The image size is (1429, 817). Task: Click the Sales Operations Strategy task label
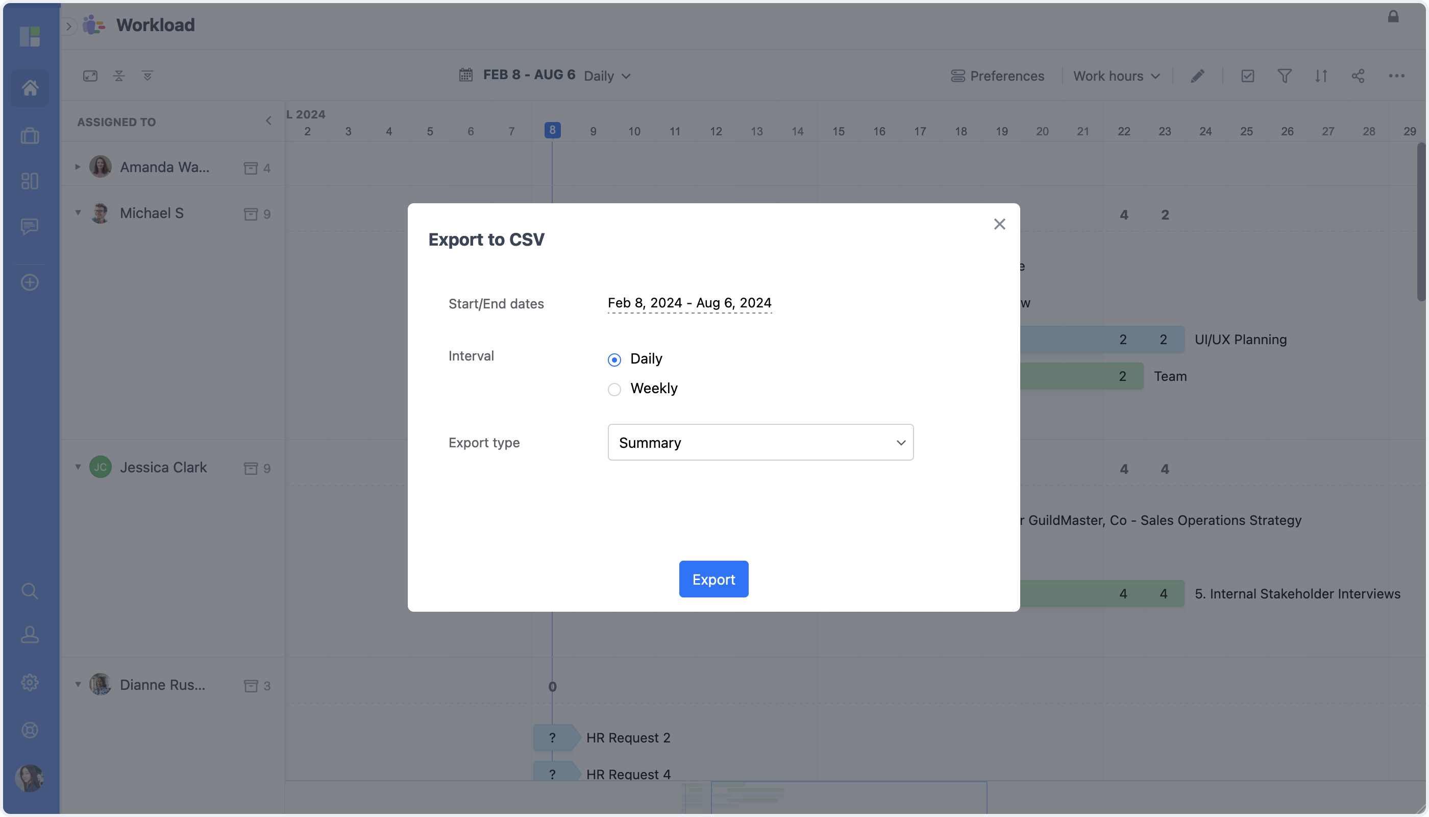point(1162,520)
